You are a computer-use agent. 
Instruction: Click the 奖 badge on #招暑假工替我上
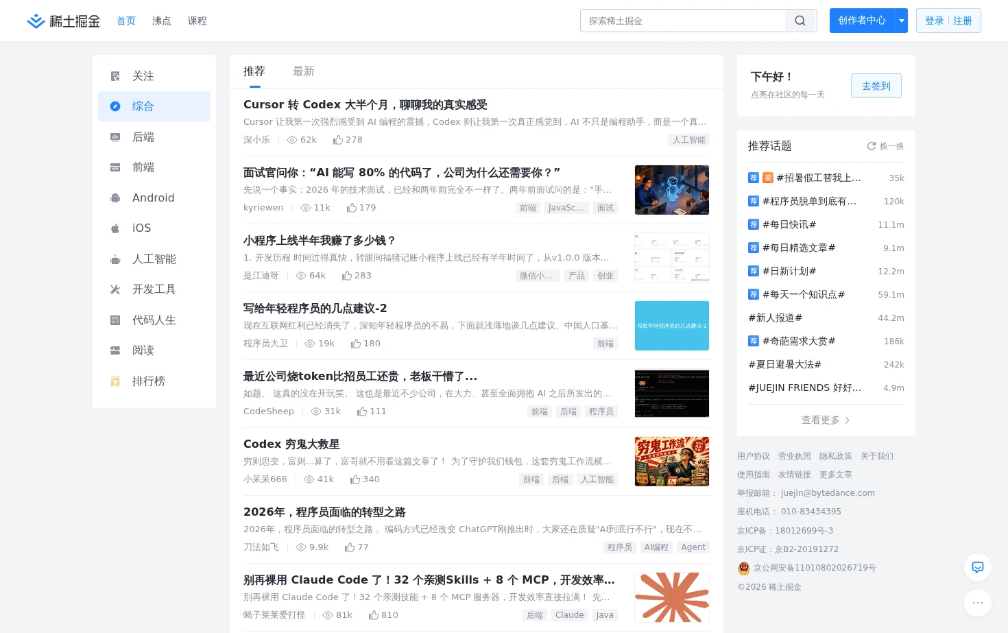(768, 178)
